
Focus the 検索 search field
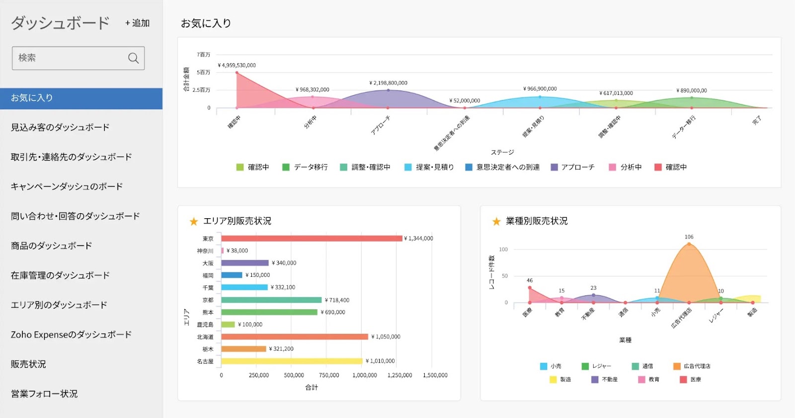point(78,58)
